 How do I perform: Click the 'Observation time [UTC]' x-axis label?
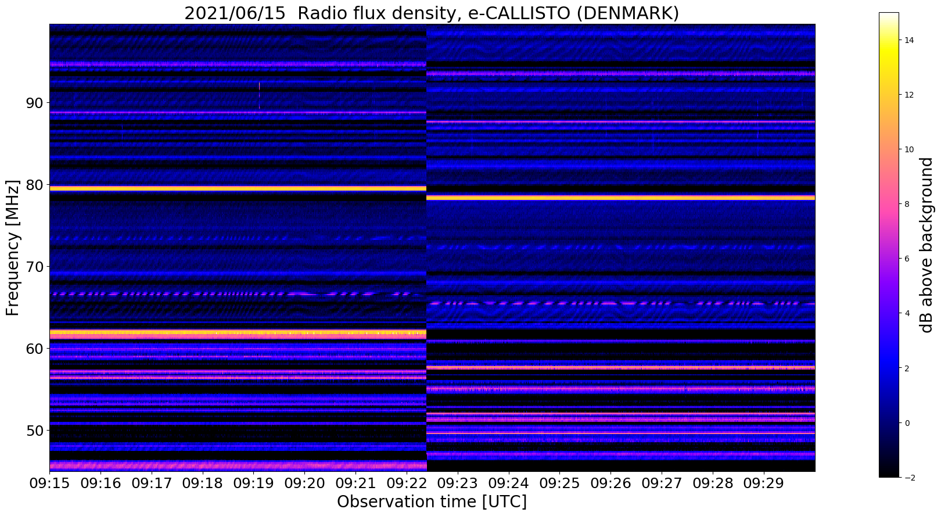(432, 501)
